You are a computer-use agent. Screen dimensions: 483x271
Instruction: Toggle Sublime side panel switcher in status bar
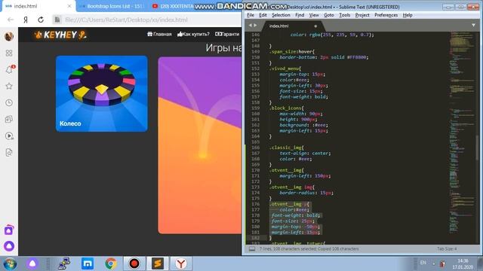[x=252, y=249]
